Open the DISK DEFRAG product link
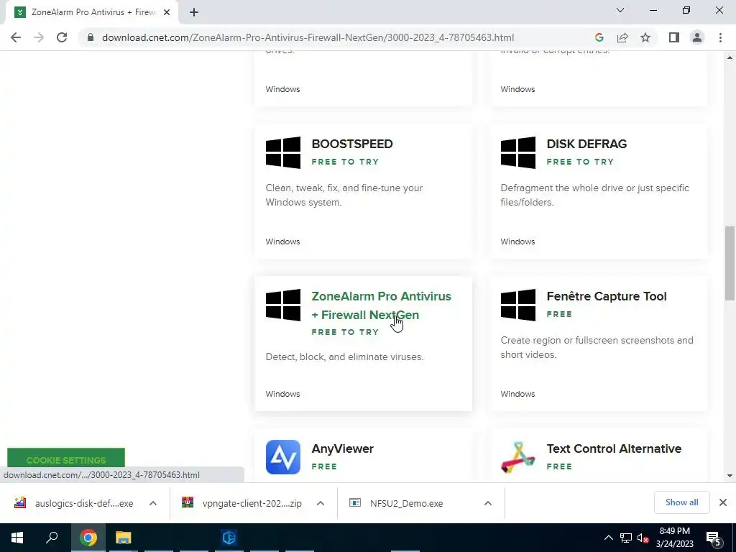This screenshot has height=552, width=736. coord(586,144)
